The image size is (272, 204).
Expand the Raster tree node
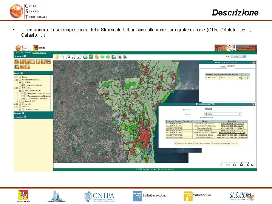pos(15,77)
